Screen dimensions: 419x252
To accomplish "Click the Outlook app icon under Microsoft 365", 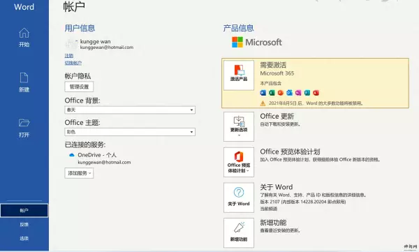I will 289,93.
